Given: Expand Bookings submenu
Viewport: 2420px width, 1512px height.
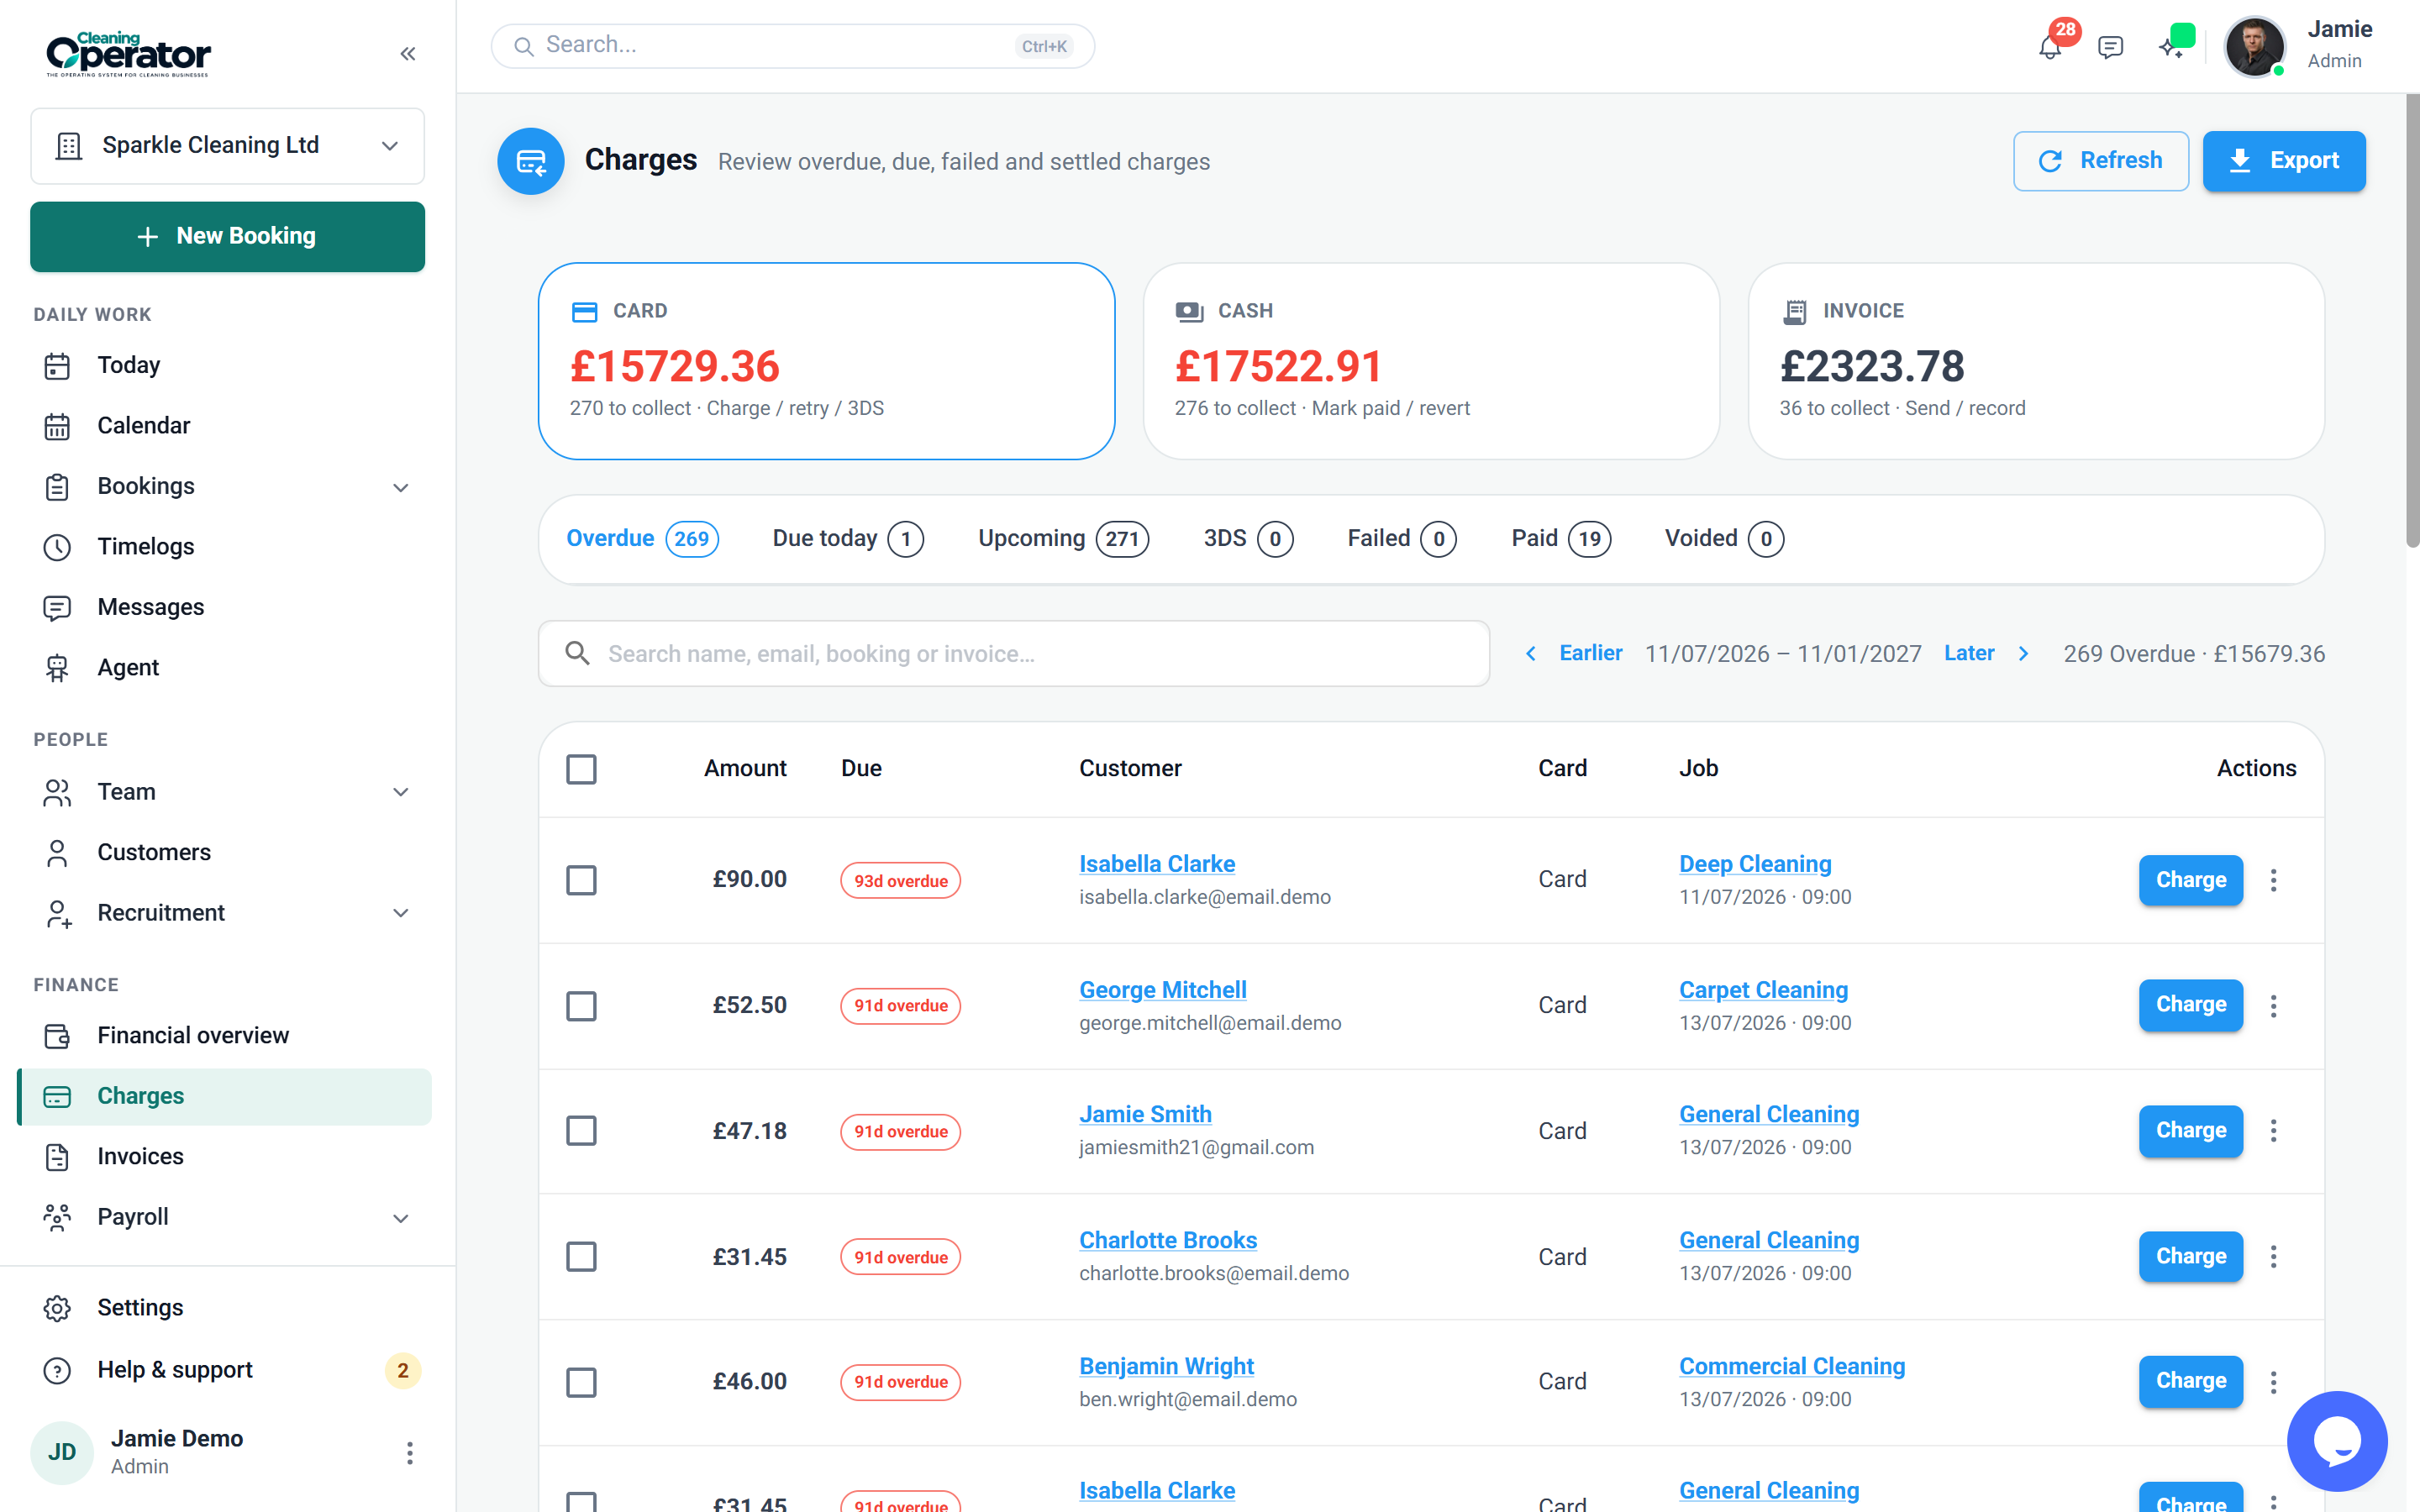Looking at the screenshot, I should (400, 487).
